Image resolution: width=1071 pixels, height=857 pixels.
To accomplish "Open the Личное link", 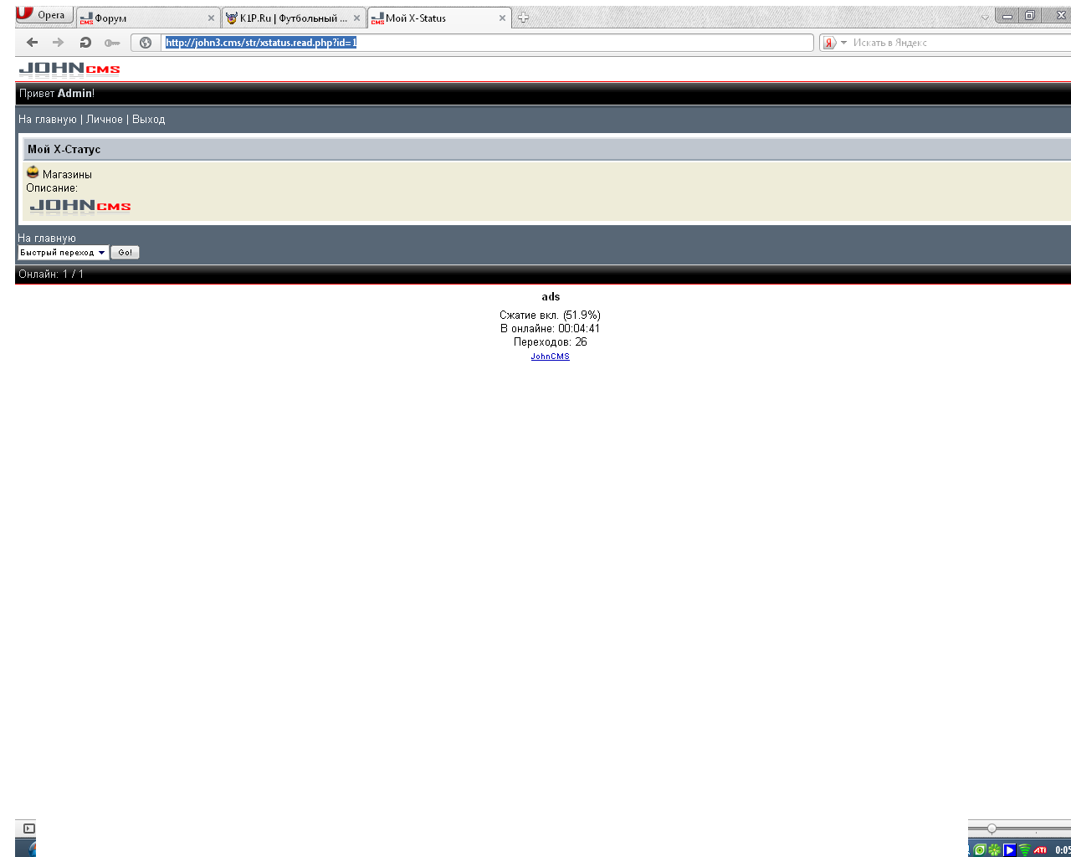I will [105, 120].
